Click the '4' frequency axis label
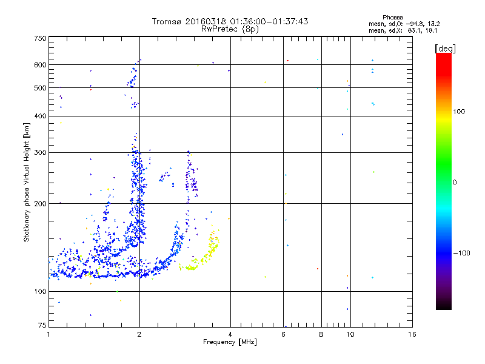Viewport: 485px width, 364px height. click(x=230, y=334)
